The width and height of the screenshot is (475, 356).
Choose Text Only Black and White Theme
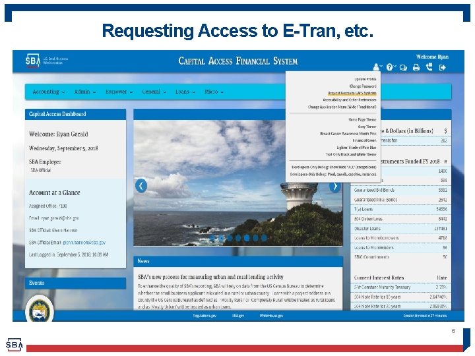click(x=351, y=154)
